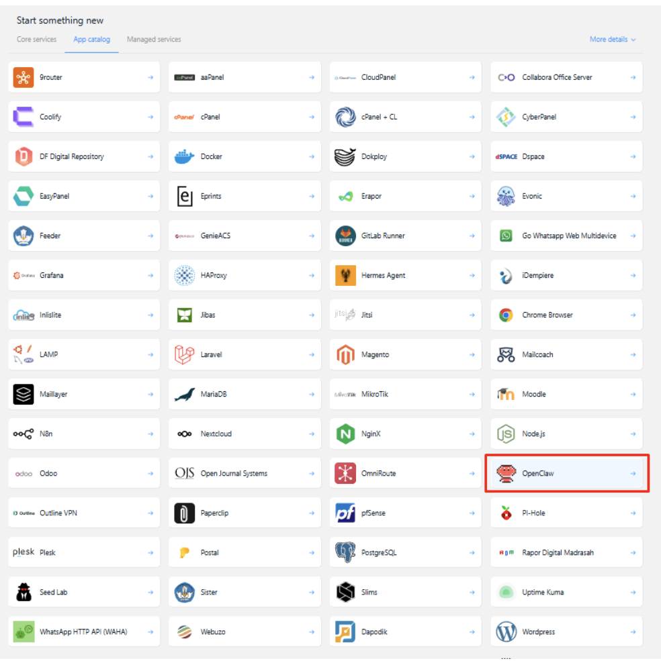Switch to the Core services tab

click(36, 40)
